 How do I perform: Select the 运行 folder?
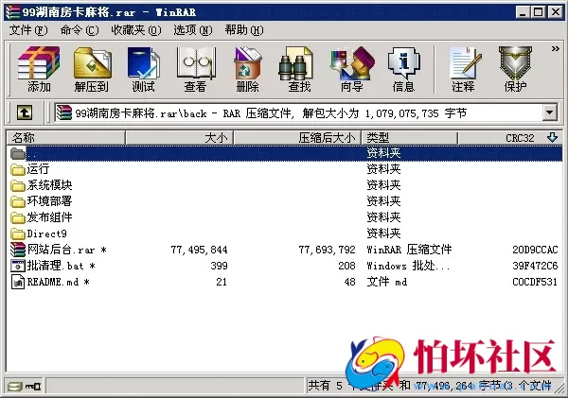(284, 169)
